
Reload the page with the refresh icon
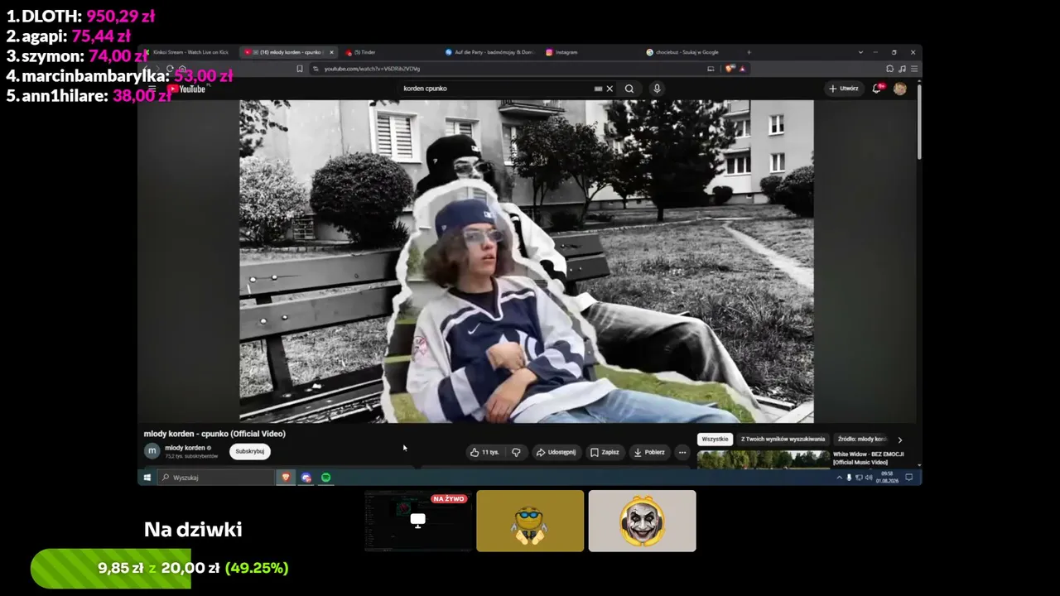[170, 69]
